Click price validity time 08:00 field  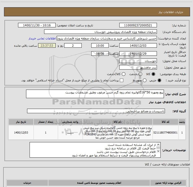point(100,53)
